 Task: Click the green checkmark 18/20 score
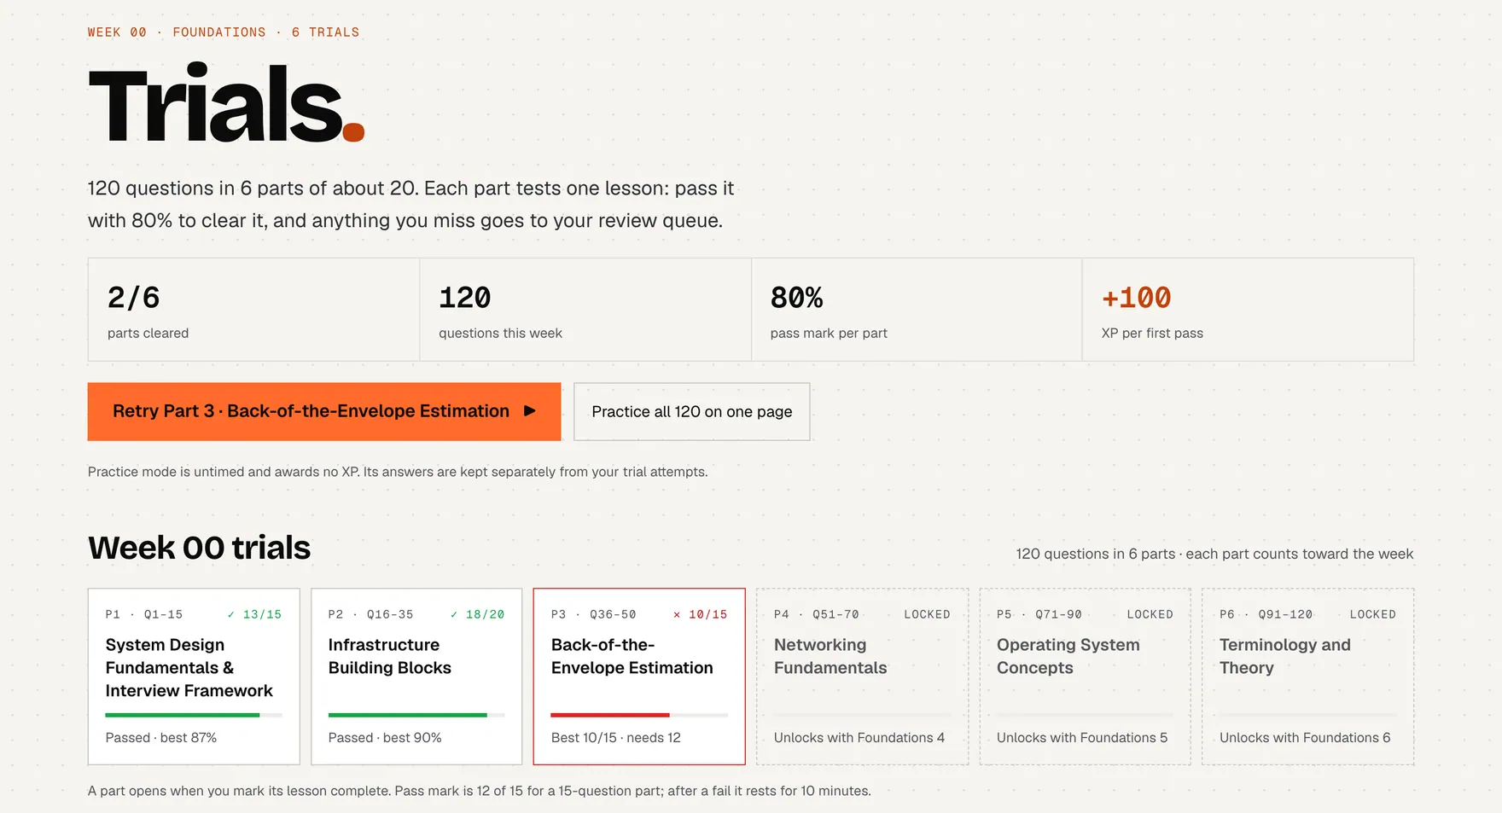click(477, 614)
